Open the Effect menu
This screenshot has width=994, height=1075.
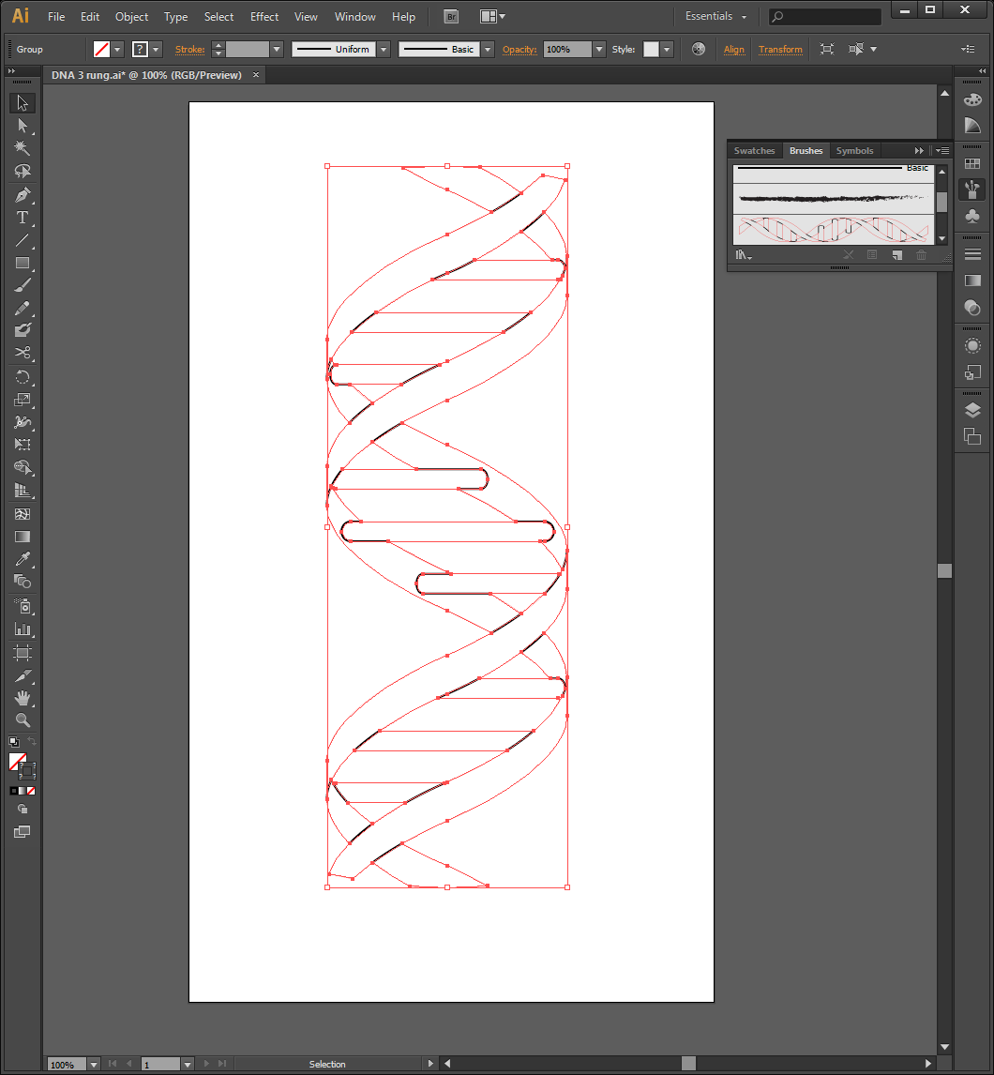click(264, 16)
